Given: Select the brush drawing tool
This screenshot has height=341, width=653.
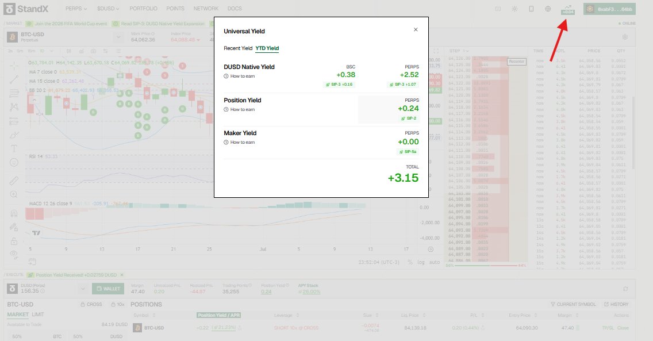Looking at the screenshot, I should pyautogui.click(x=14, y=135).
